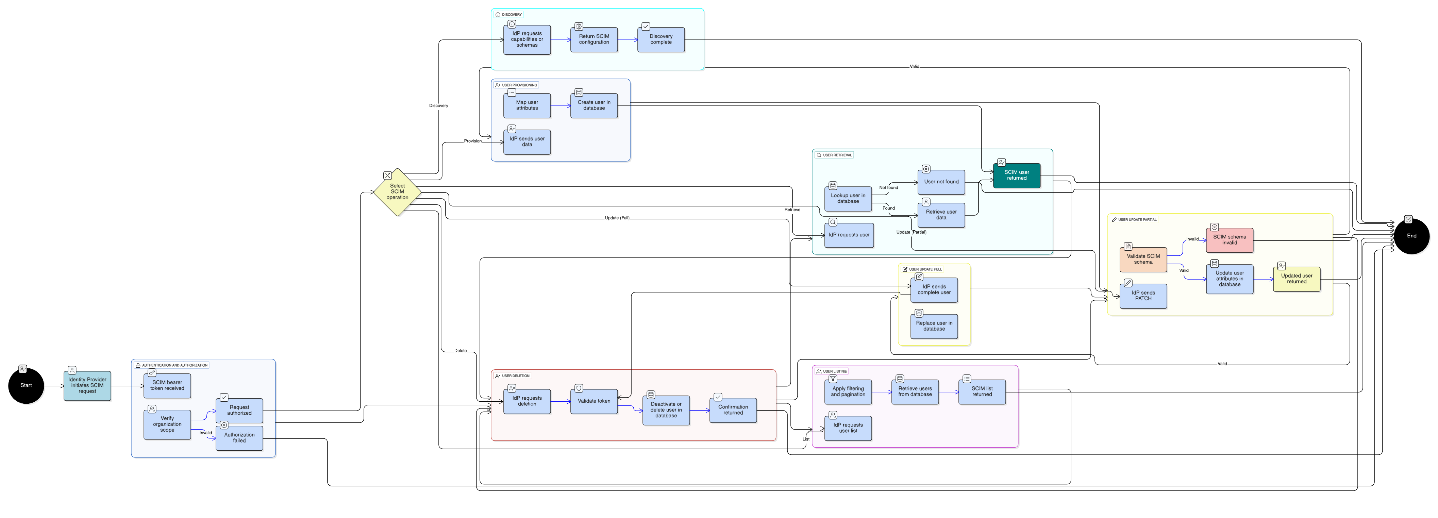This screenshot has height=518, width=1438.
Task: Click the 'Not found' edge label
Action: tap(888, 187)
